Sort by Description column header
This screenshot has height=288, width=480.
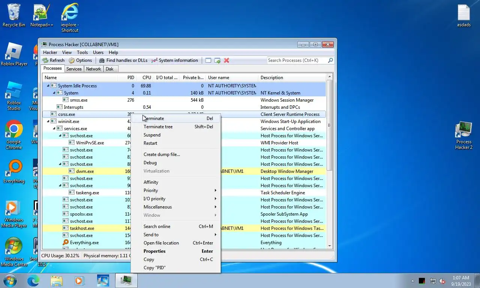[292, 78]
